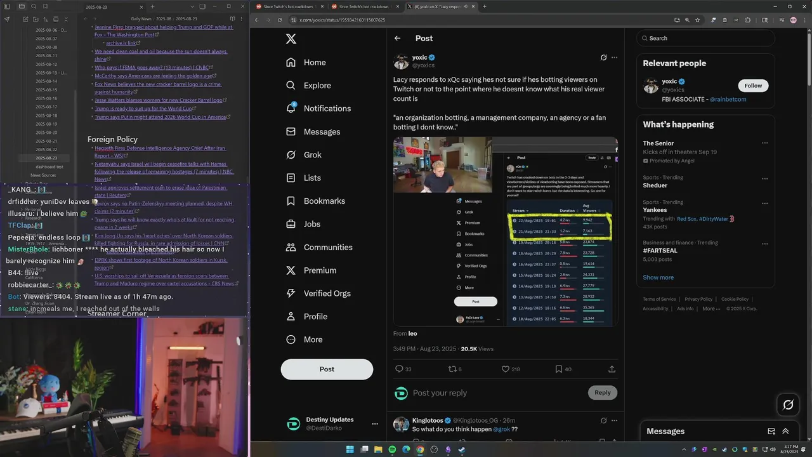Viewport: 812px width, 457px height.
Task: Click the X logo in sidebar
Action: coord(291,39)
